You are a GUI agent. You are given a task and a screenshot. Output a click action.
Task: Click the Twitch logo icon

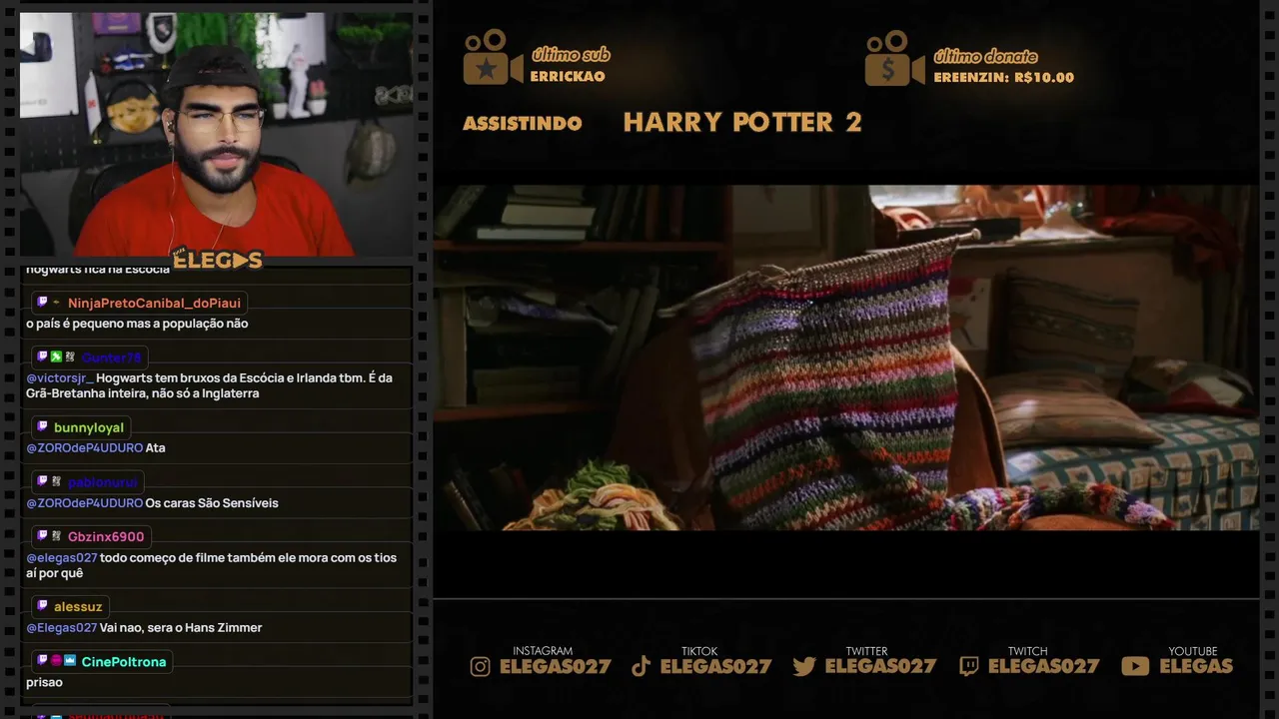tap(968, 666)
